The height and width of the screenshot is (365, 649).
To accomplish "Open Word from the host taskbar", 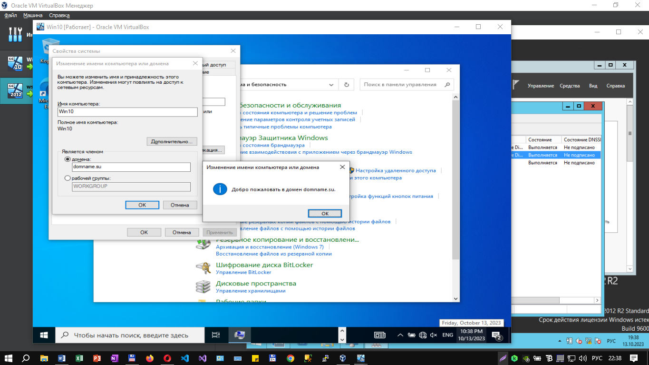I will [62, 358].
